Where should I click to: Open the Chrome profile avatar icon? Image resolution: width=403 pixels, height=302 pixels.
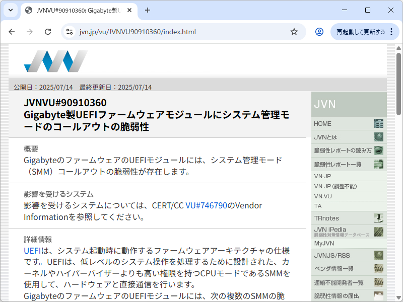pos(319,31)
